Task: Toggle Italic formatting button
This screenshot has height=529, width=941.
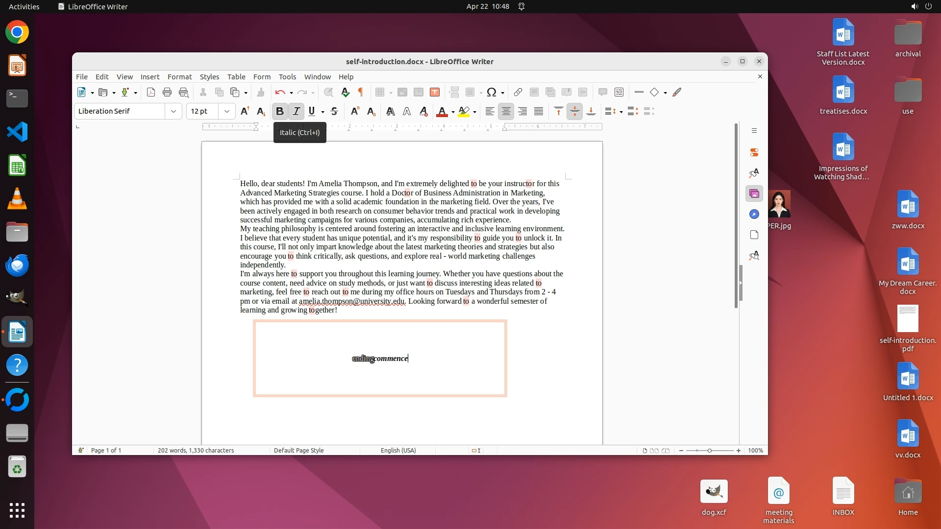Action: point(296,112)
